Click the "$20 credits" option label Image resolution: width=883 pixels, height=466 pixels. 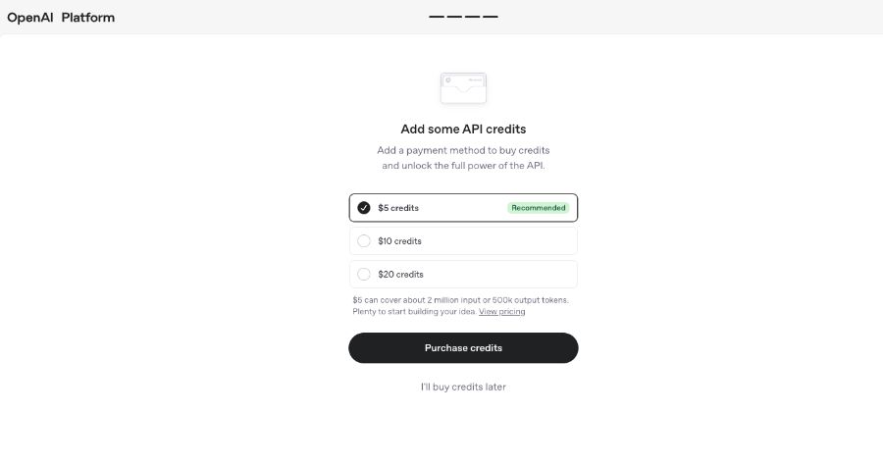pos(400,274)
